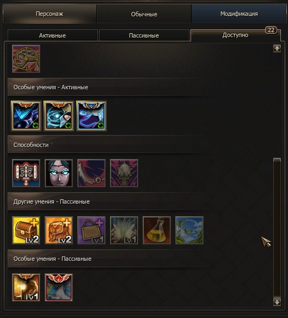The height and width of the screenshot is (318, 288).
Task: Click the blue lightning slash special skill
Action: coord(26,116)
